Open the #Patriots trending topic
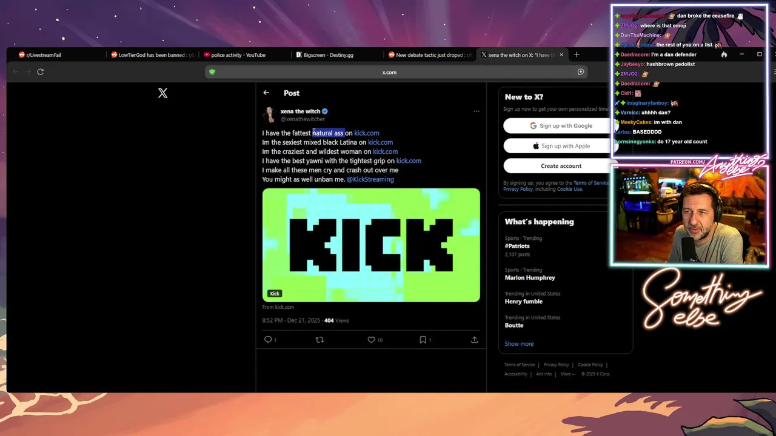Viewport: 776px width, 436px height. point(517,246)
